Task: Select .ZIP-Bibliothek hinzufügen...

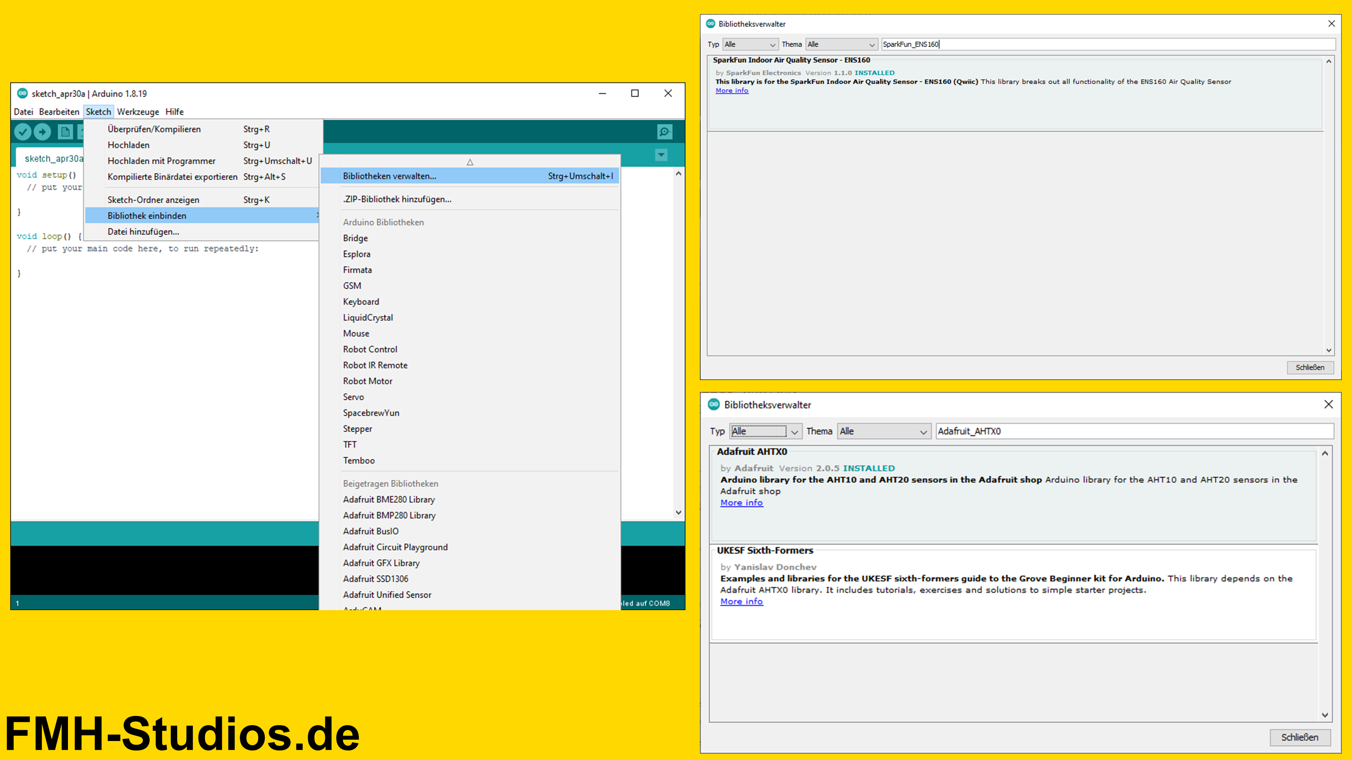Action: tap(470, 199)
